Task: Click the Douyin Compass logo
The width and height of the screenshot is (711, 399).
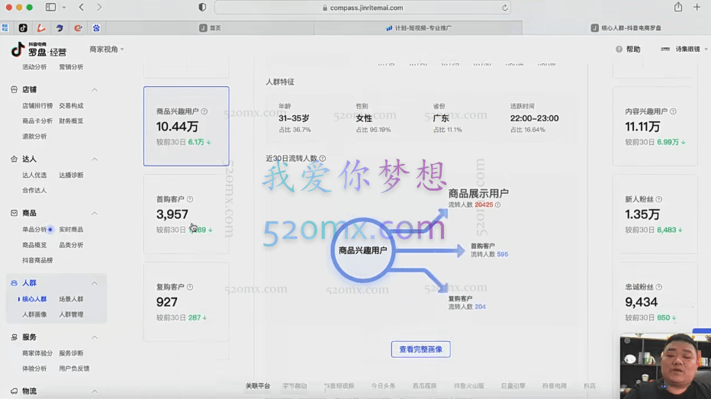Action: pos(39,50)
